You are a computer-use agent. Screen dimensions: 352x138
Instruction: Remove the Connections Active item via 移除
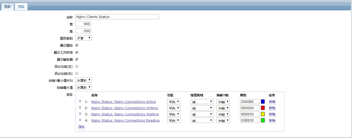click(x=272, y=102)
